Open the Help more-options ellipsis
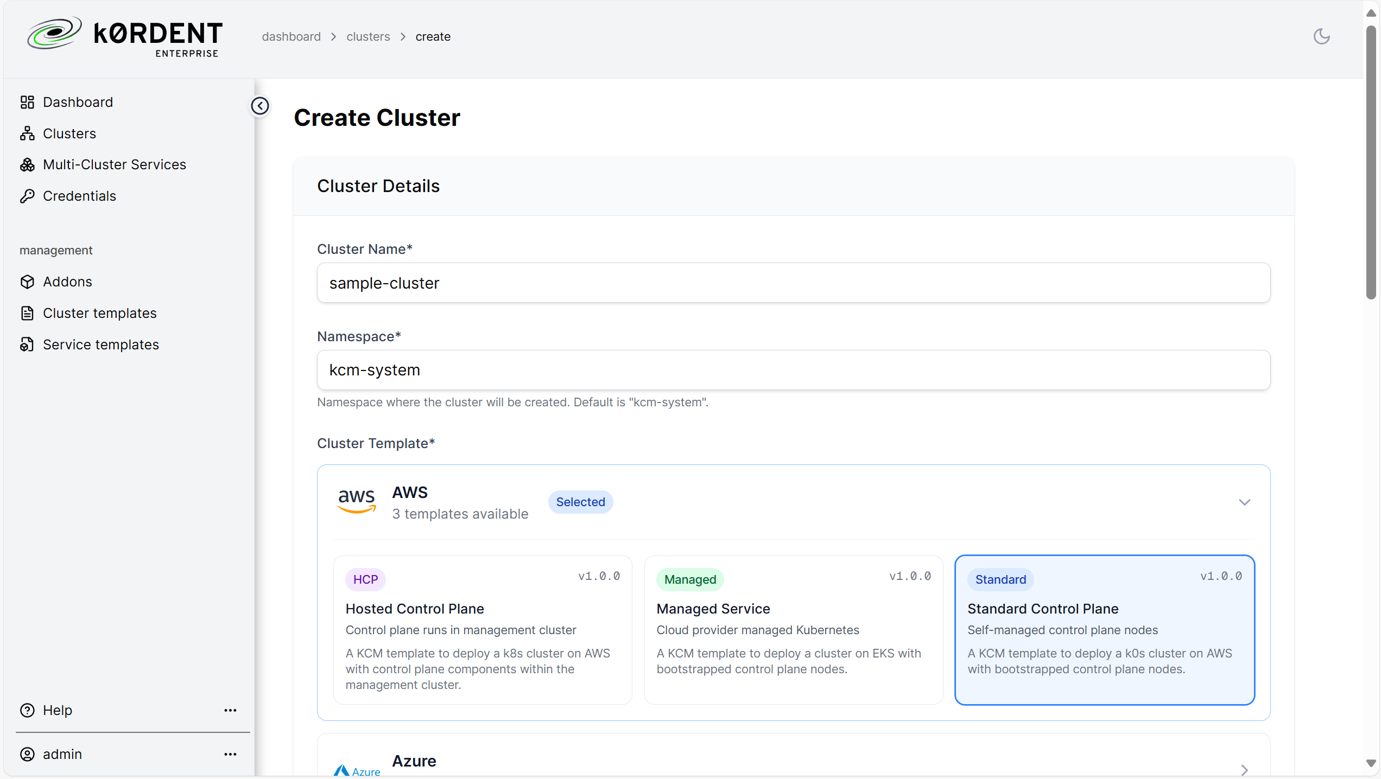1381x779 pixels. 230,710
